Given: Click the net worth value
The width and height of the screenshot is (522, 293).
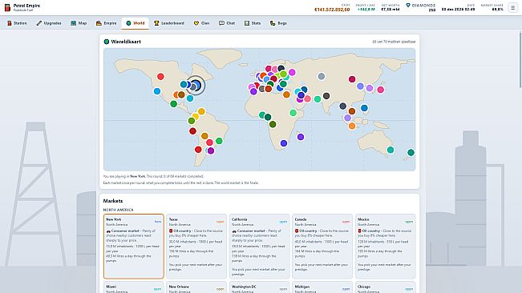Looking at the screenshot, I should click(x=390, y=10).
